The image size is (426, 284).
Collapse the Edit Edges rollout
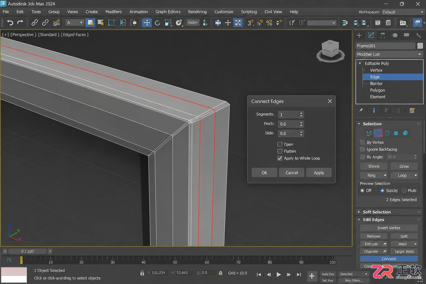[x=359, y=220]
